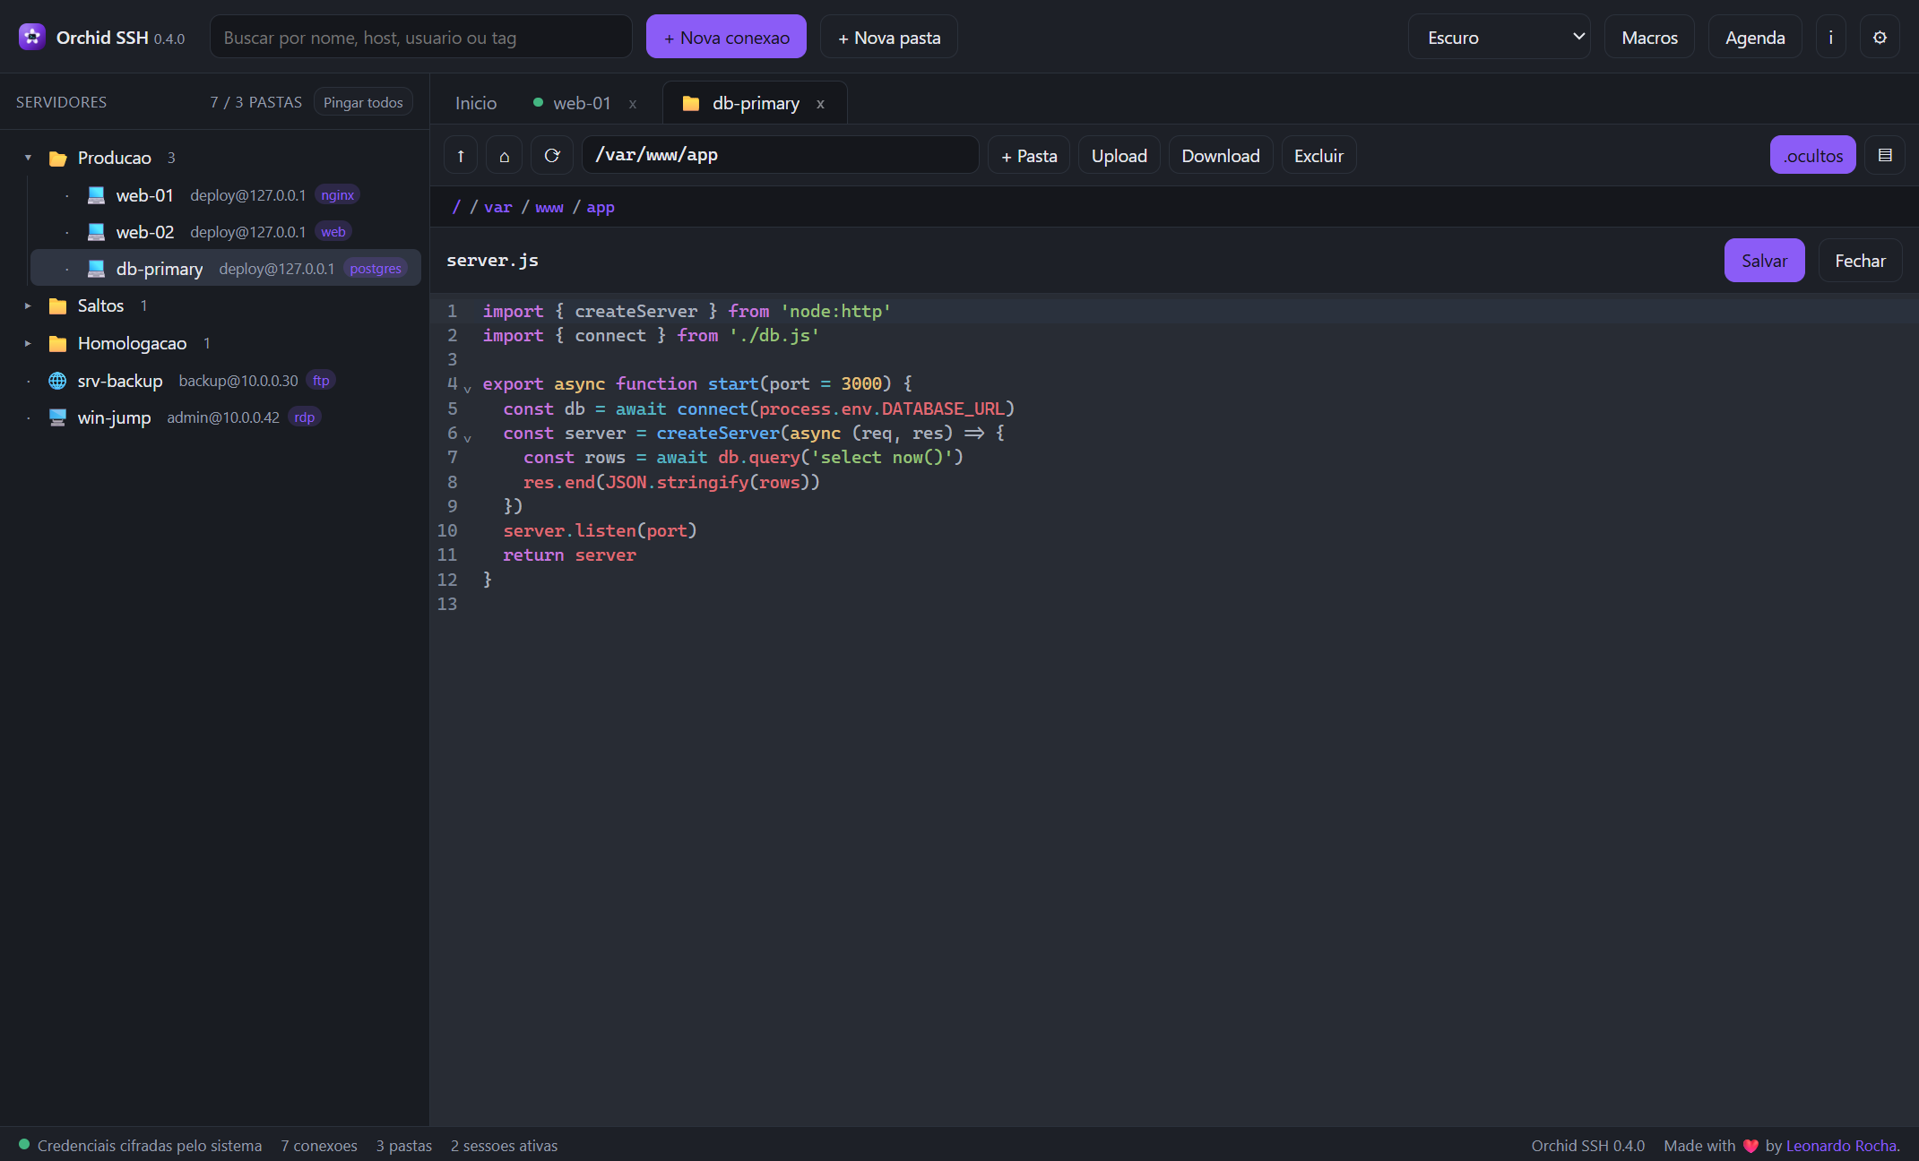The image size is (1919, 1161).
Task: Click the srv-backup globe icon
Action: 57,380
